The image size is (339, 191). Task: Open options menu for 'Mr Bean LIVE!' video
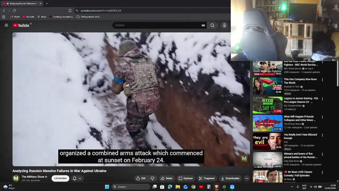(322, 172)
